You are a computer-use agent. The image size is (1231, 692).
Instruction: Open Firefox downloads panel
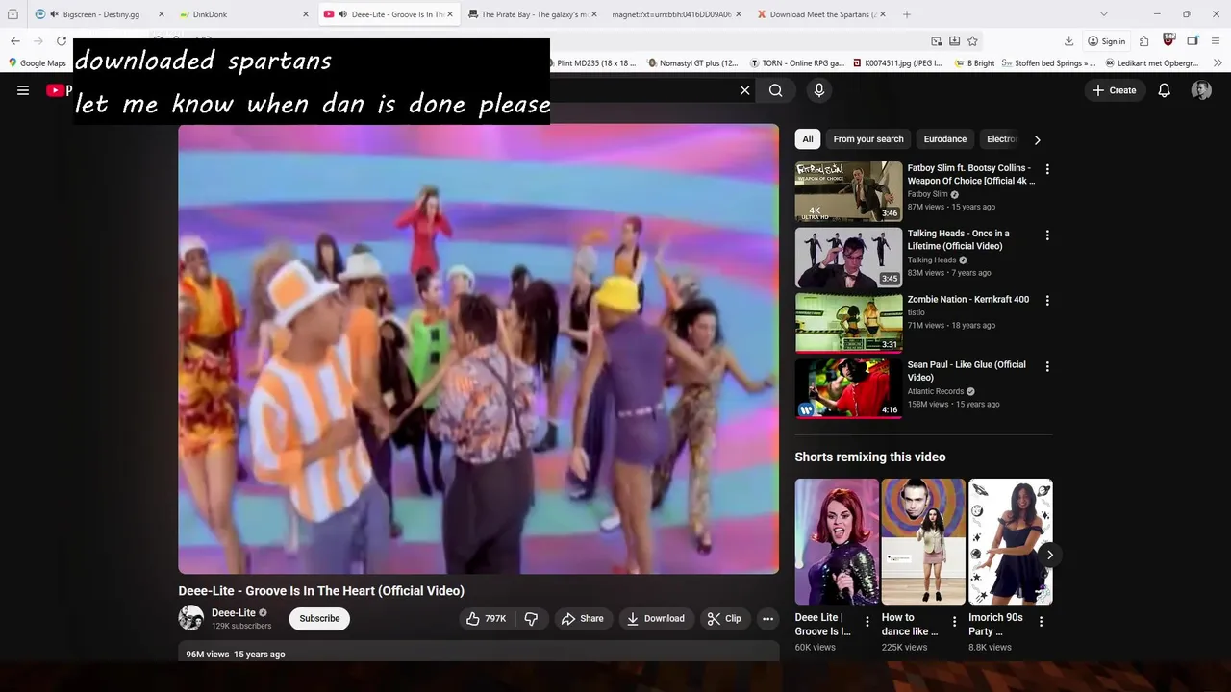(1068, 41)
